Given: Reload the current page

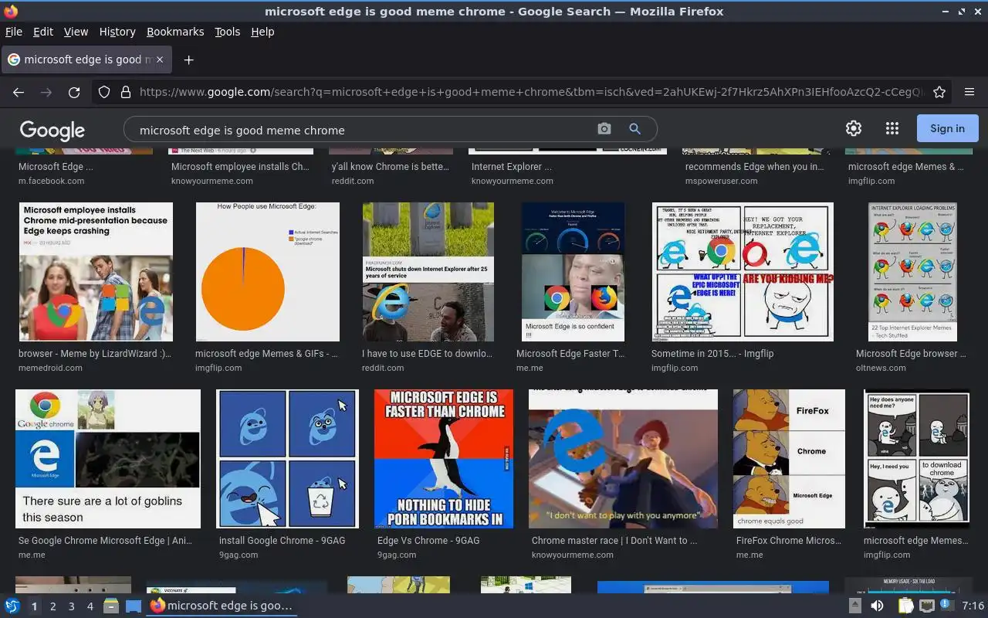Looking at the screenshot, I should (x=74, y=92).
